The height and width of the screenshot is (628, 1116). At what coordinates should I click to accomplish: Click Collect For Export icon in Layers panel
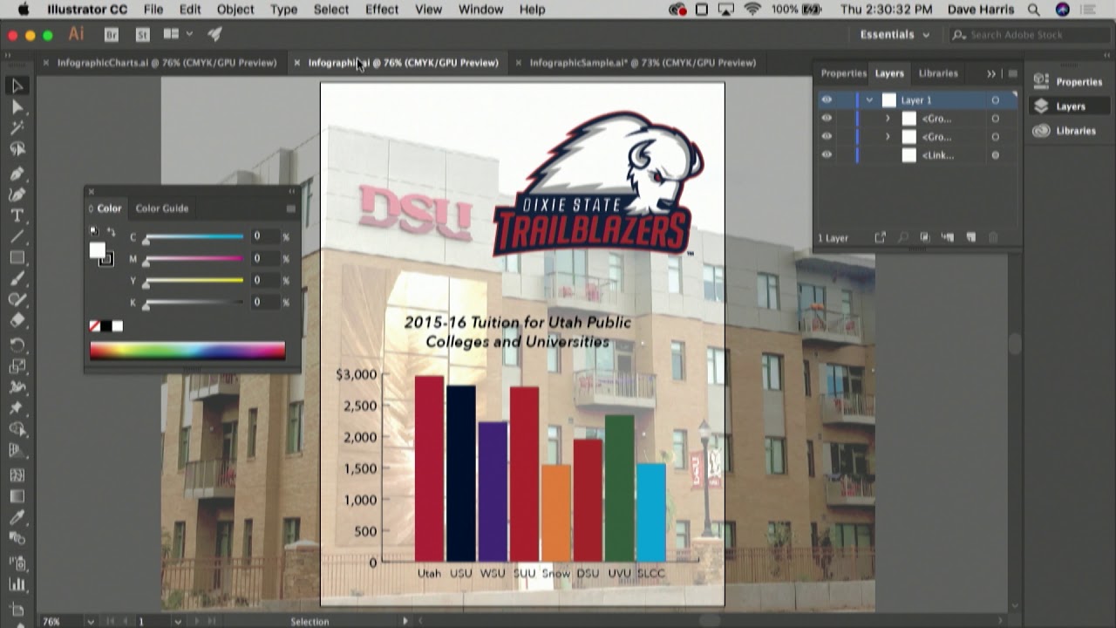(x=881, y=237)
